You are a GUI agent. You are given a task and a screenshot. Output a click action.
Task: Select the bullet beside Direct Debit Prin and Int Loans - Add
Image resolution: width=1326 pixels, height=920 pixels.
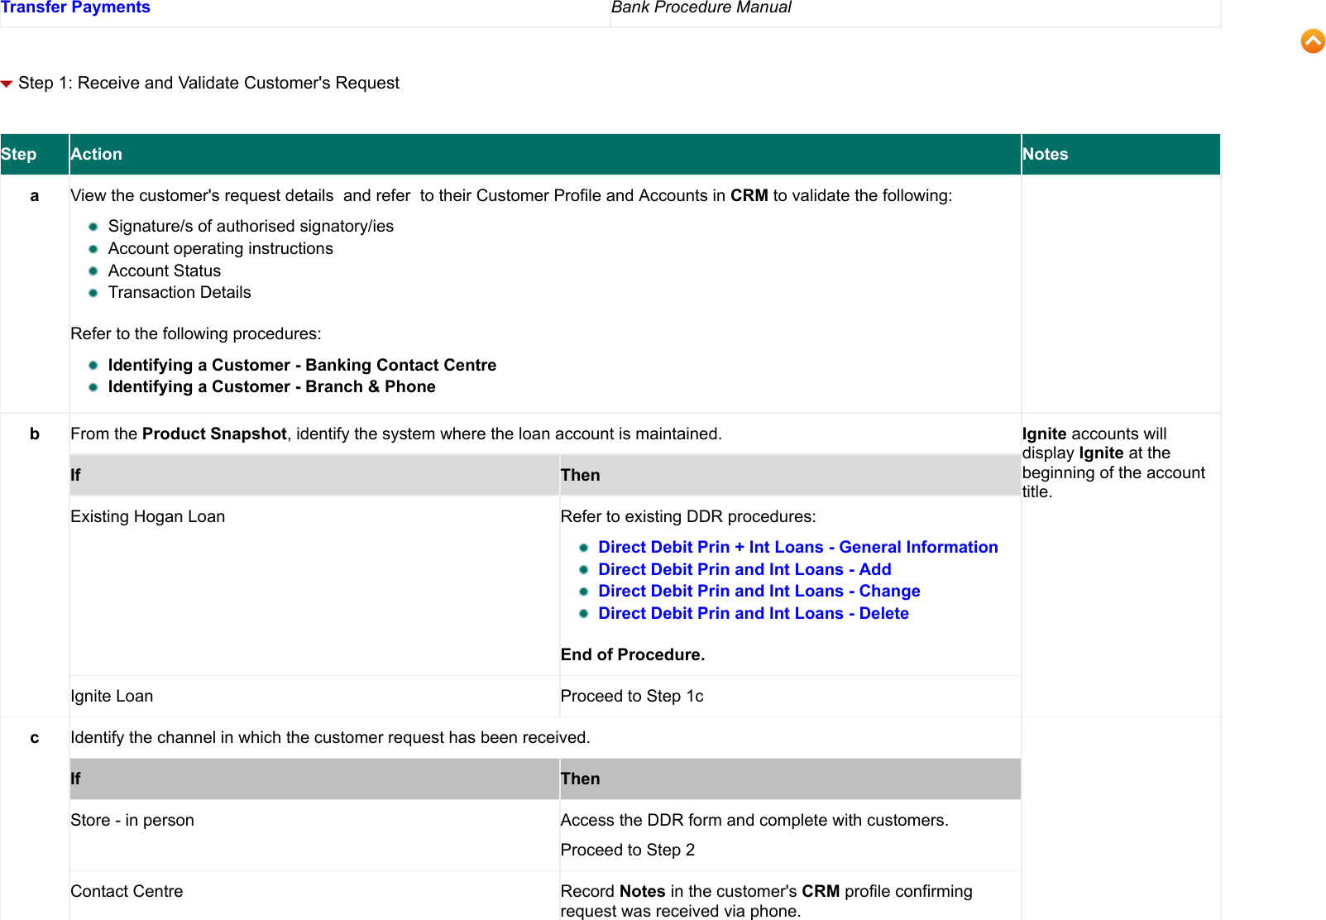coord(585,568)
